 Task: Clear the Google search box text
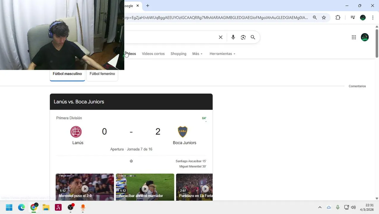[x=221, y=37]
